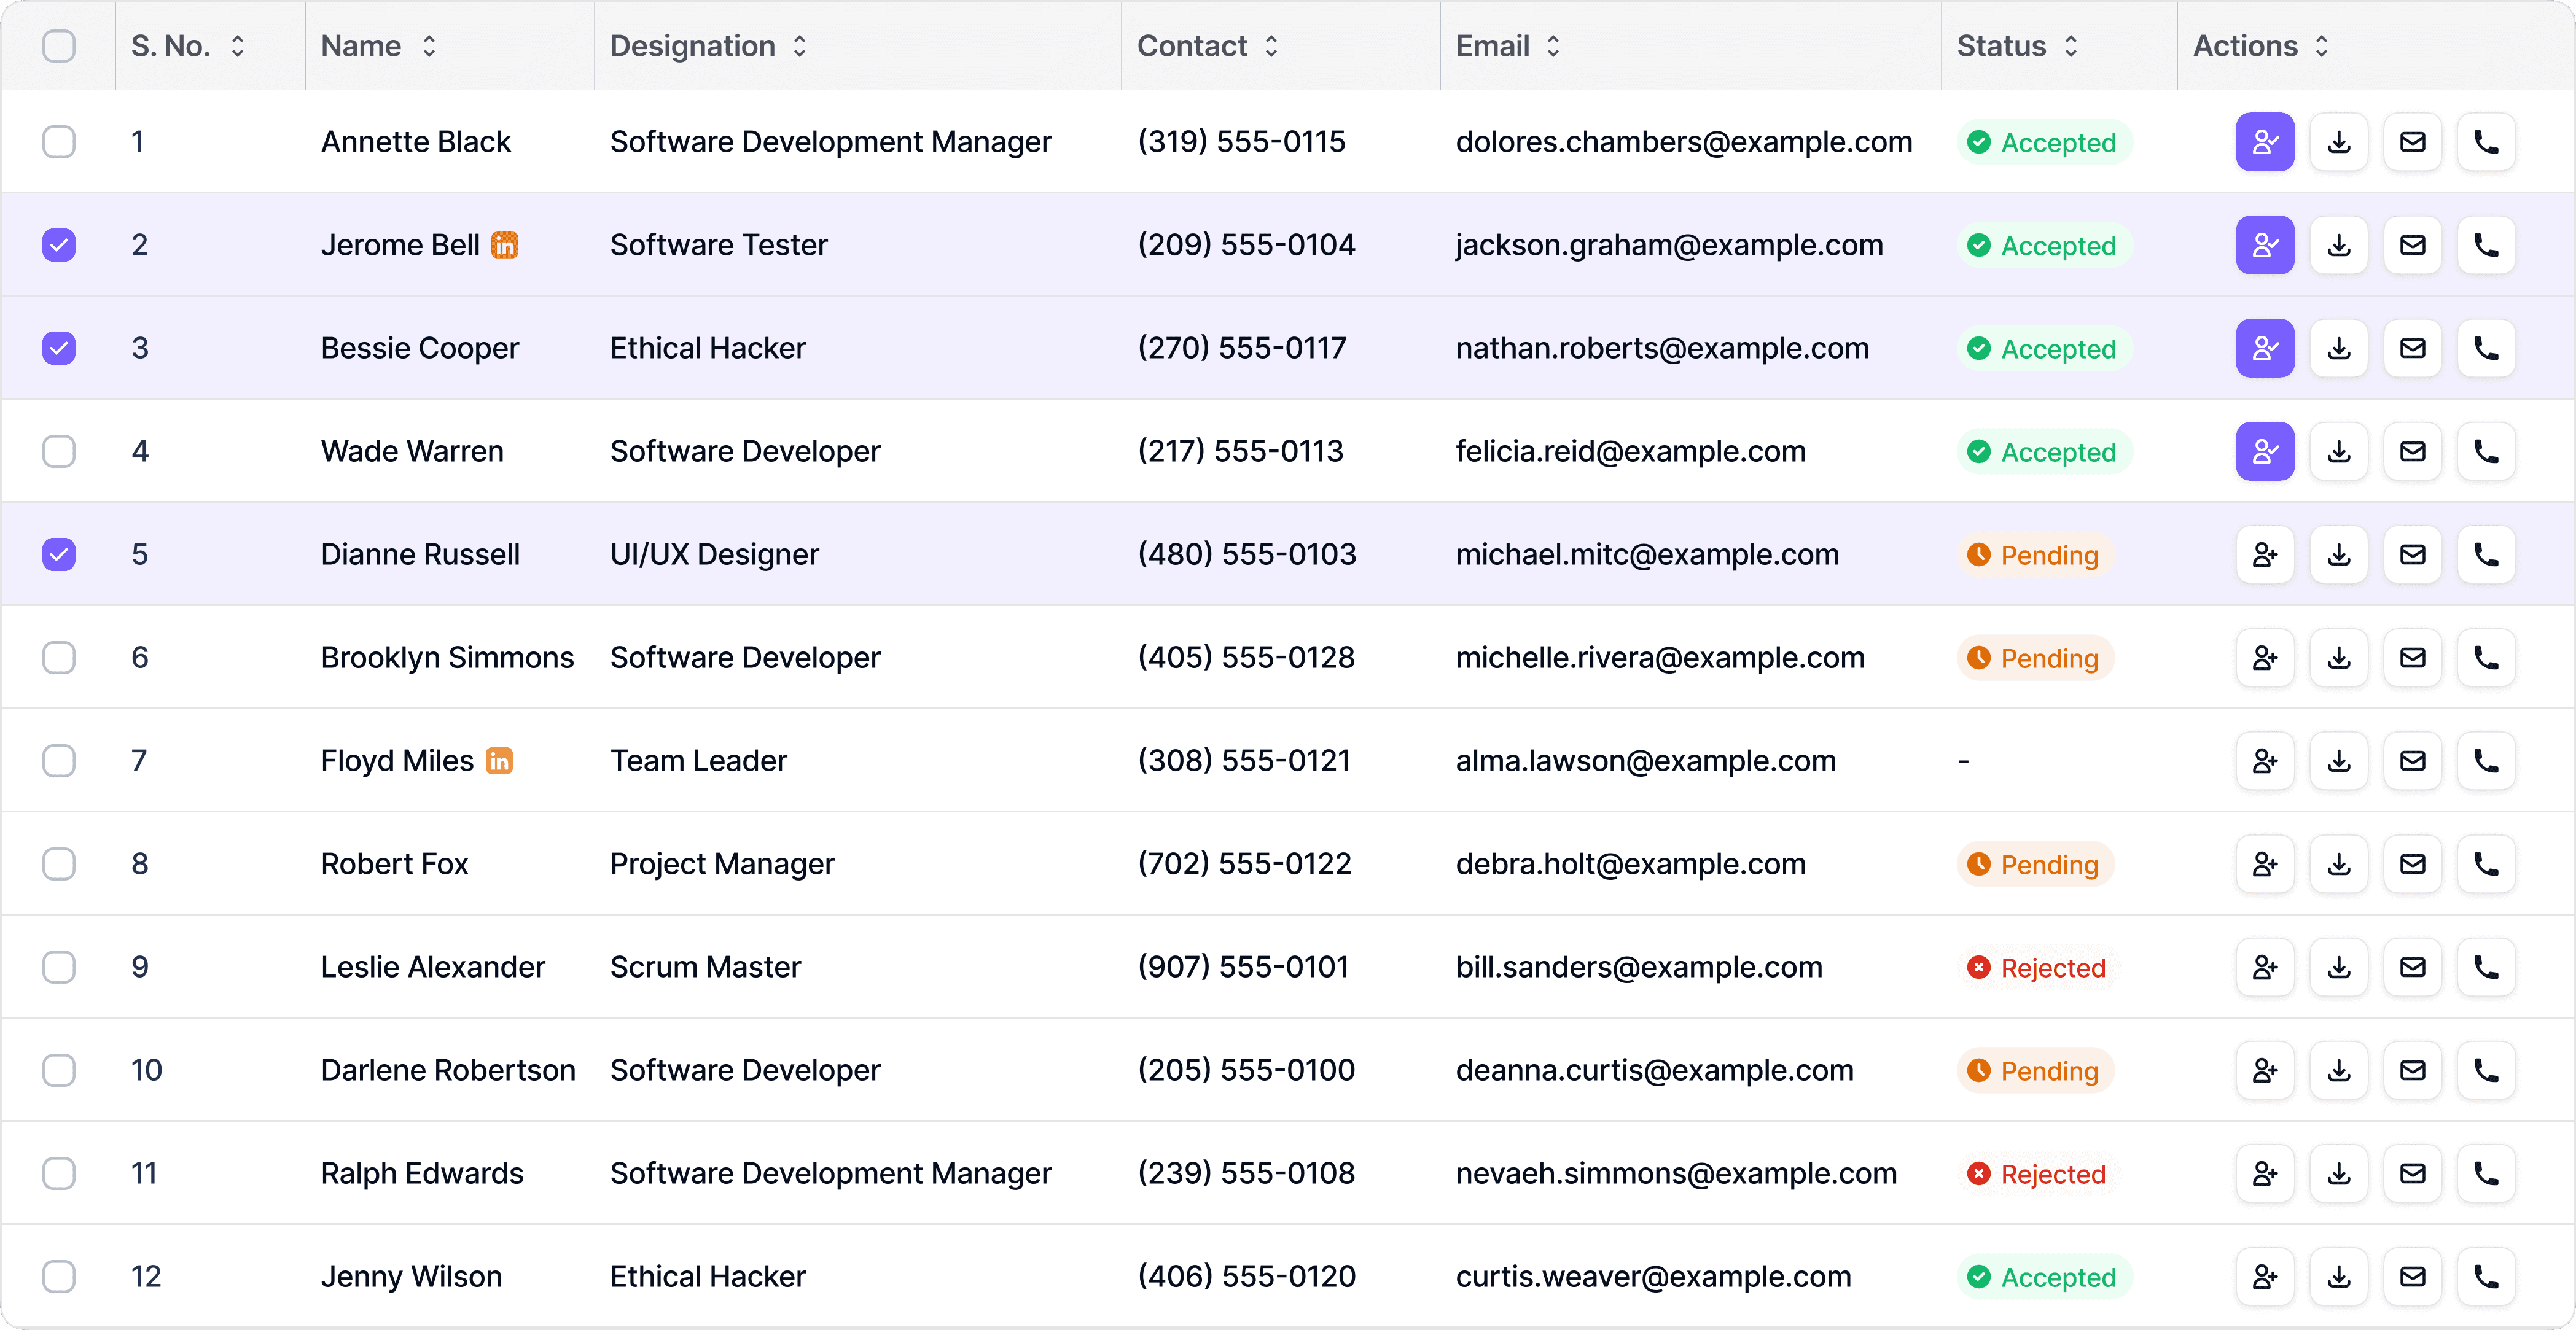Click the mail icon for Jenny Wilson

click(2412, 1276)
